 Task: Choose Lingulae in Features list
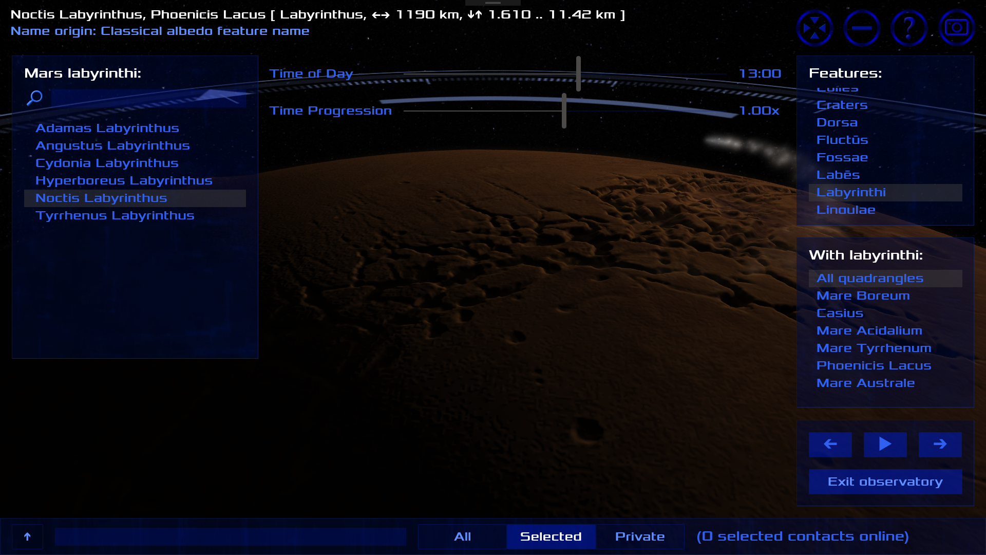(x=885, y=210)
